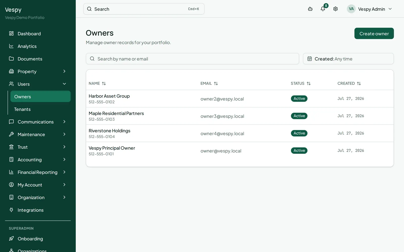
Task: Click the Organization building icon
Action: (11, 197)
